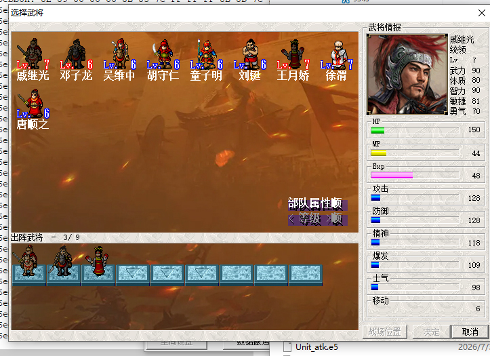Click the 精神 stat bar
Image resolution: width=490 pixels, height=356 pixels.
[415, 243]
